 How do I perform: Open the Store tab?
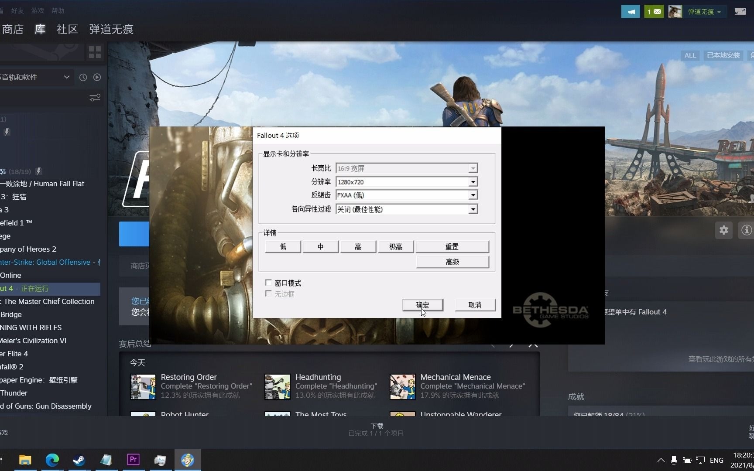13,29
